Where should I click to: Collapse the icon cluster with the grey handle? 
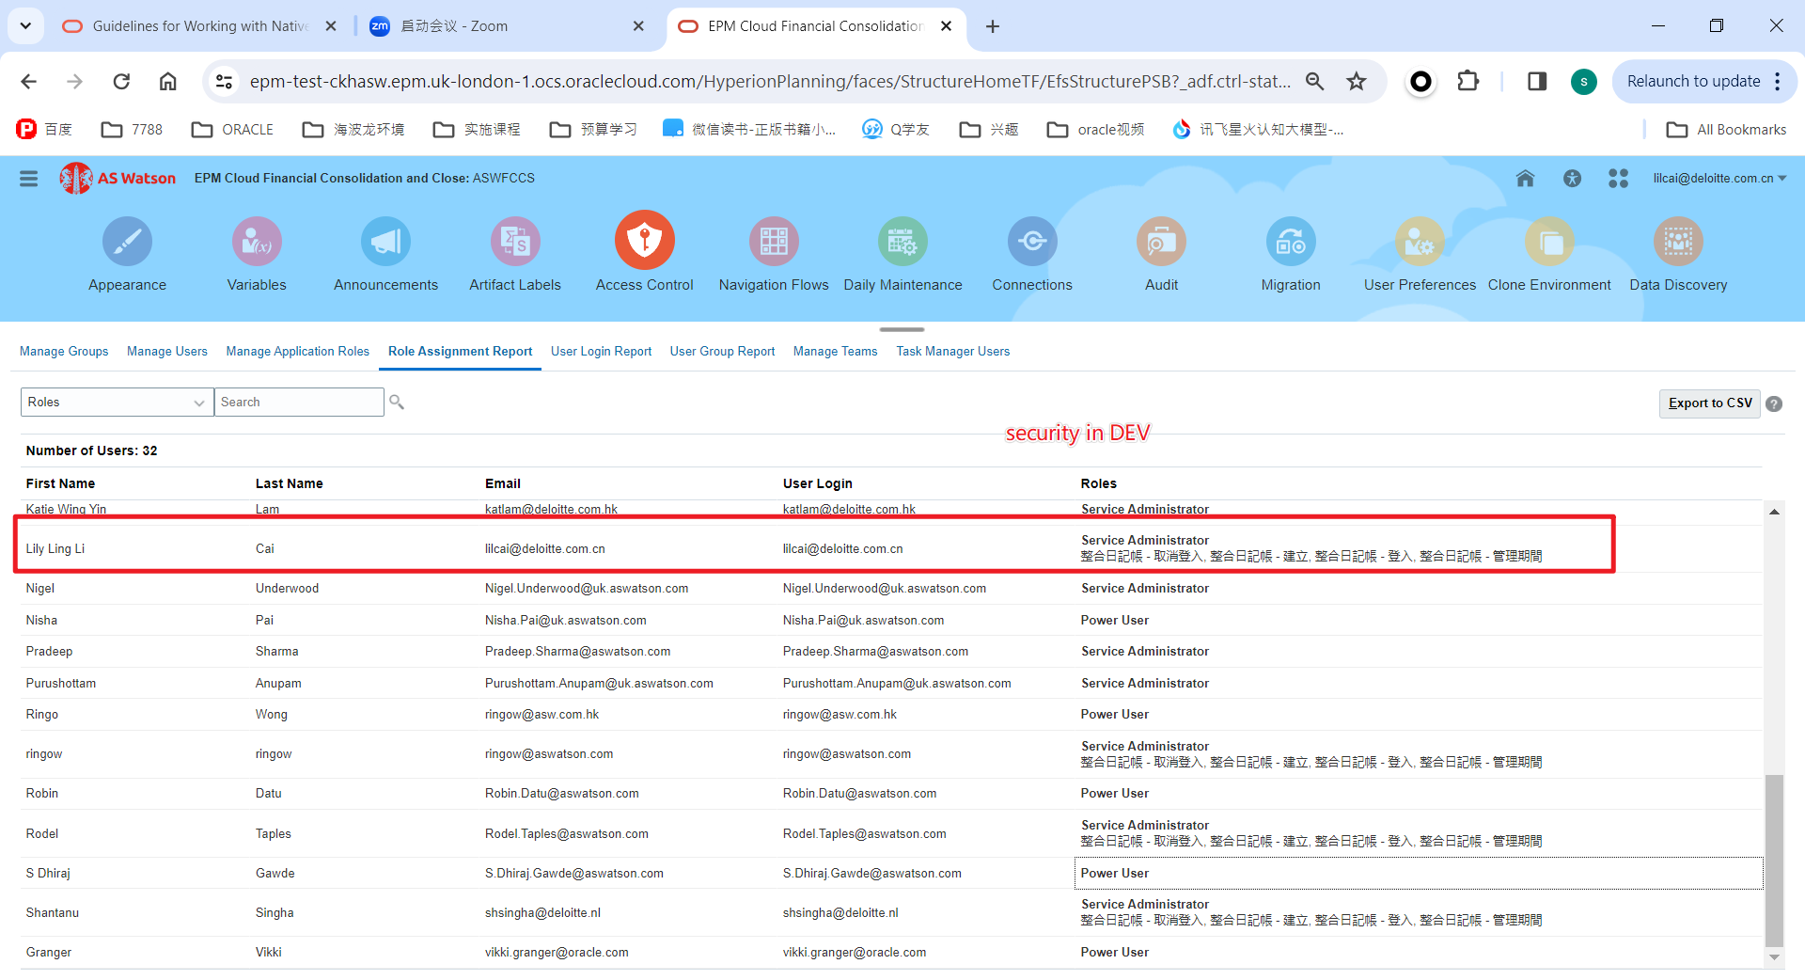[x=902, y=330]
